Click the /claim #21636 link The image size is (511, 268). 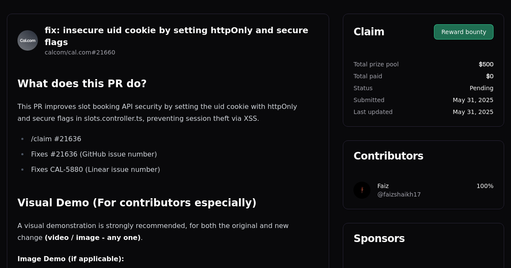[56, 139]
